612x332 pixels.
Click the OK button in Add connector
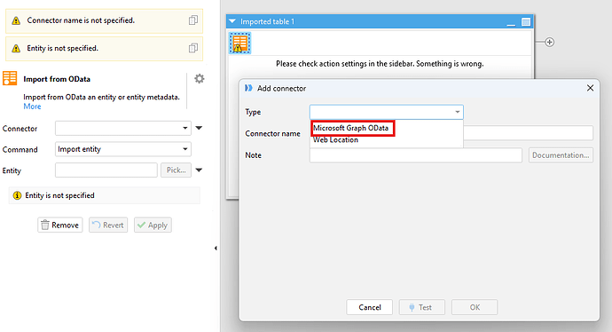[475, 307]
